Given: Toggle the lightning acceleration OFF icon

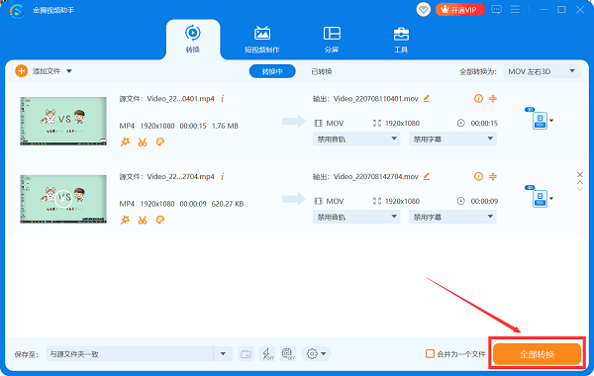Looking at the screenshot, I should pyautogui.click(x=267, y=354).
